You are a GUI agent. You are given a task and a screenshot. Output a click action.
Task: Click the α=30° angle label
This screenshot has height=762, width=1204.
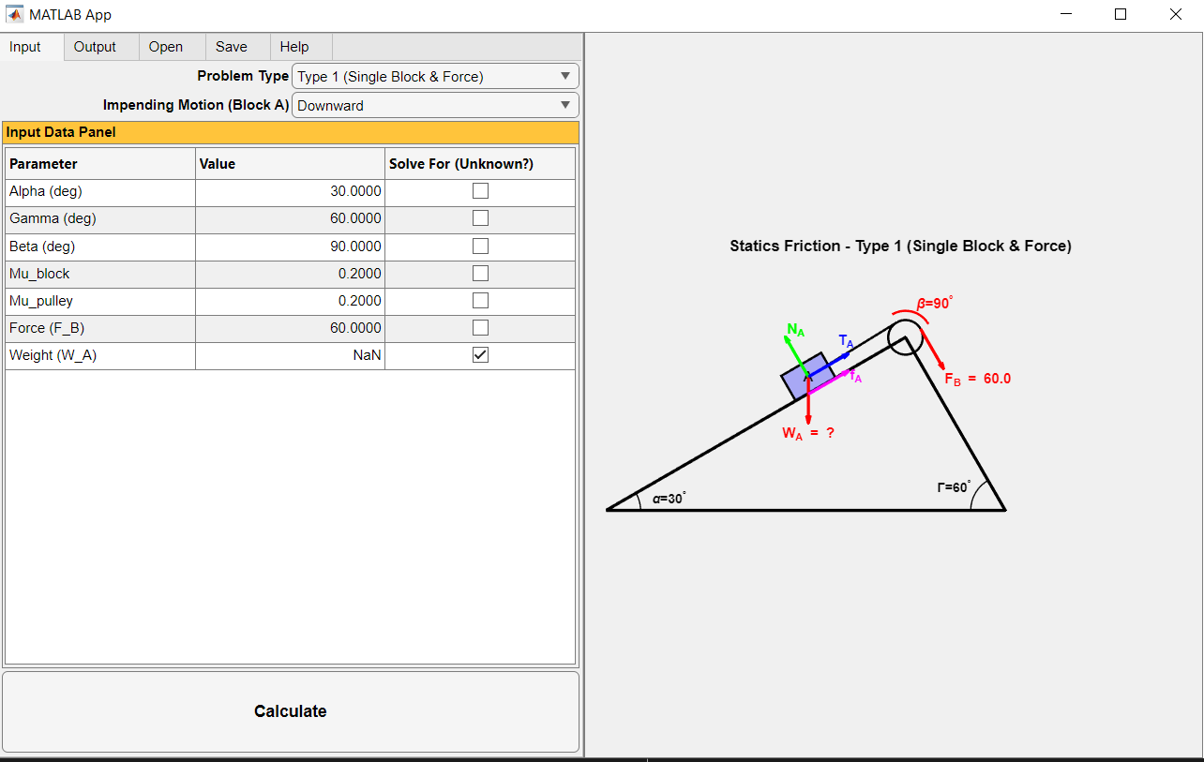(x=670, y=499)
